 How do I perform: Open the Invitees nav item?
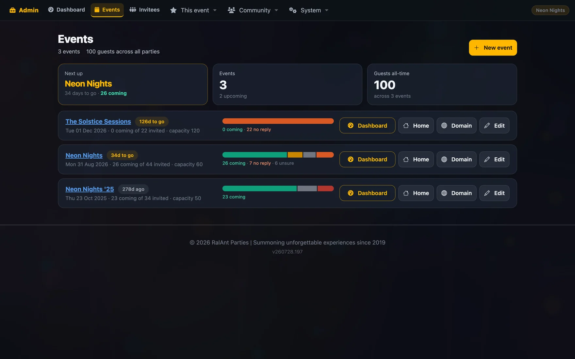point(144,10)
